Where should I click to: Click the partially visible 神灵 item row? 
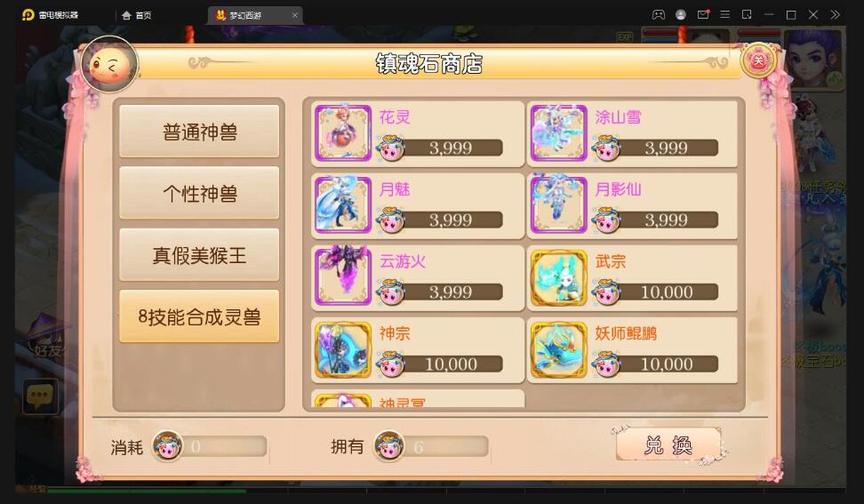pos(418,399)
